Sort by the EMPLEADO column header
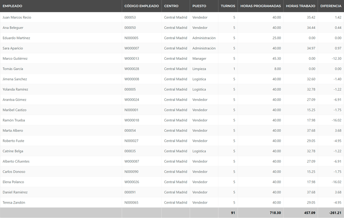Viewport: 344px width, 218px height. click(13, 6)
